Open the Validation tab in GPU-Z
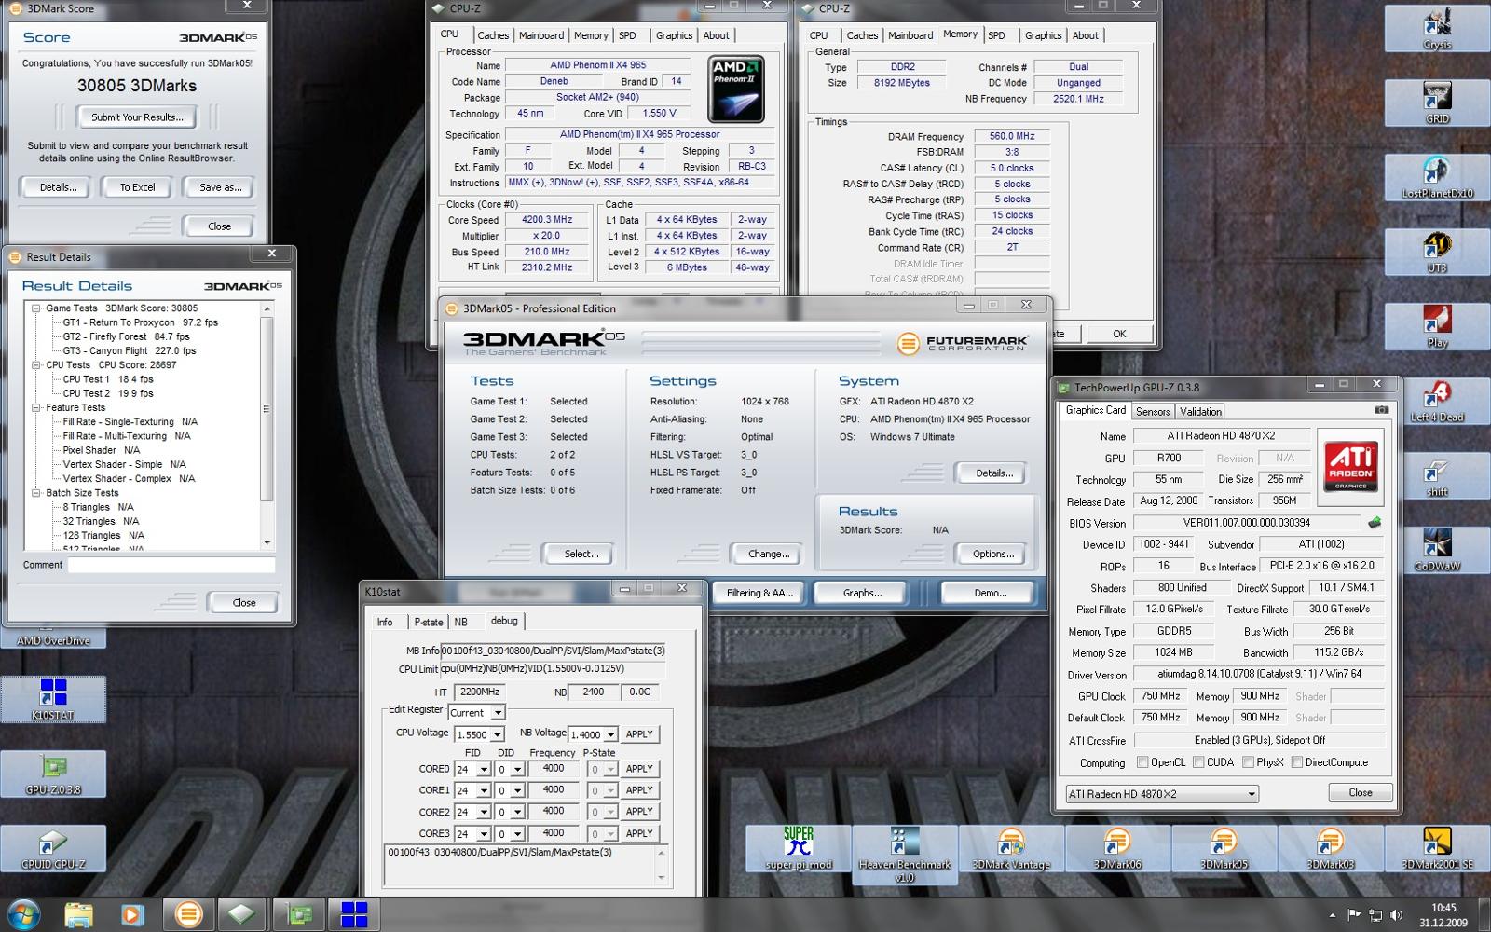The height and width of the screenshot is (932, 1491). 1200,411
